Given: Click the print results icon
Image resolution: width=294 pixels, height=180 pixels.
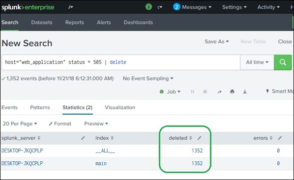Looking at the screenshot, I should [x=232, y=91].
